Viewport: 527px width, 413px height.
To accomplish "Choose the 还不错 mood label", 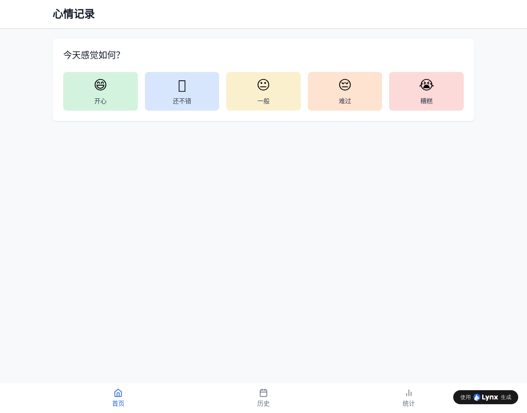I will click(182, 101).
